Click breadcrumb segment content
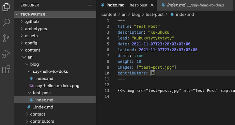Screen dimensions: 235x125 pyautogui.click(x=109, y=15)
